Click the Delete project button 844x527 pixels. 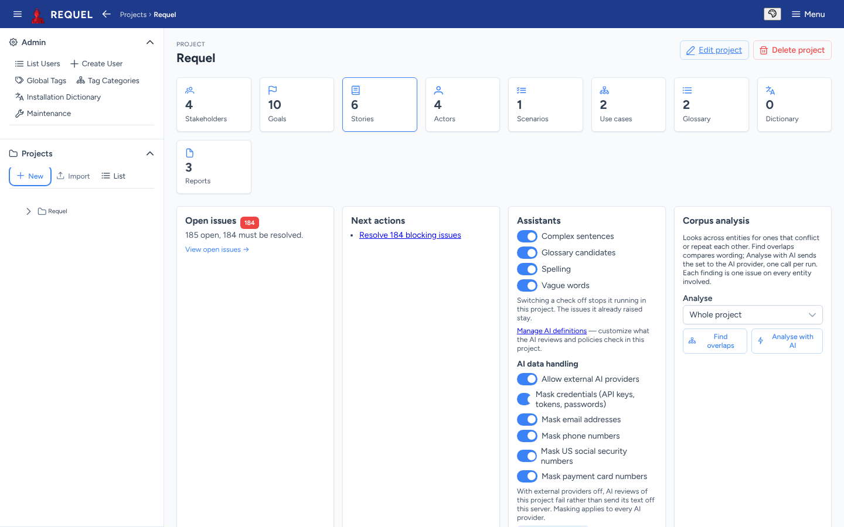[792, 50]
